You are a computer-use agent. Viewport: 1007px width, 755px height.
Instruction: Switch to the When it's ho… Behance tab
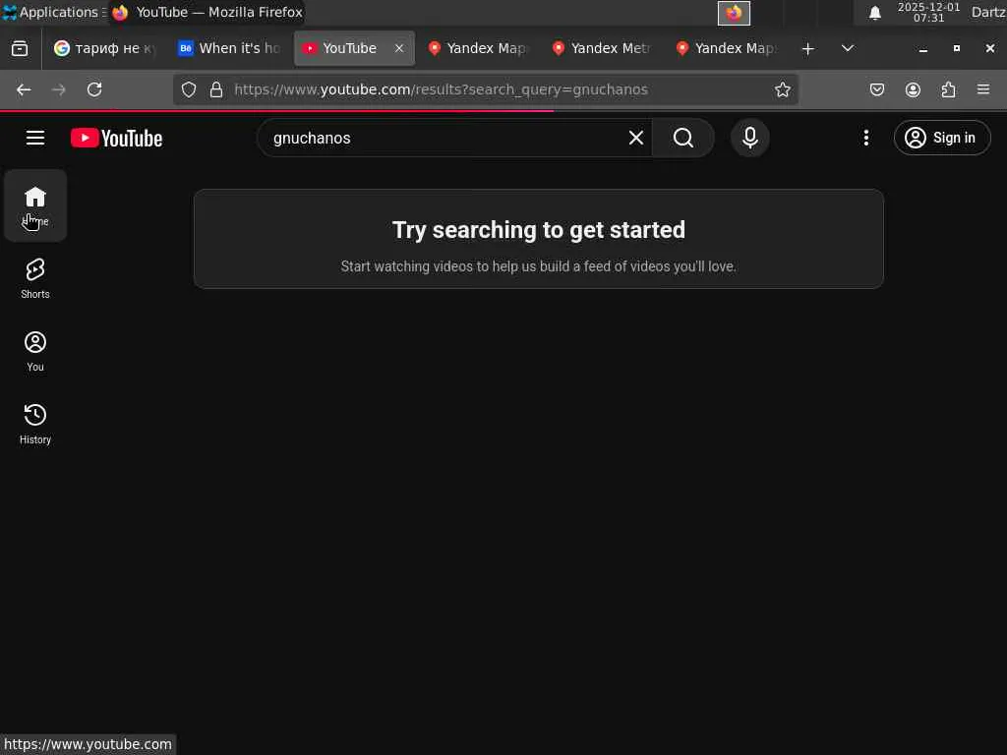click(x=229, y=48)
